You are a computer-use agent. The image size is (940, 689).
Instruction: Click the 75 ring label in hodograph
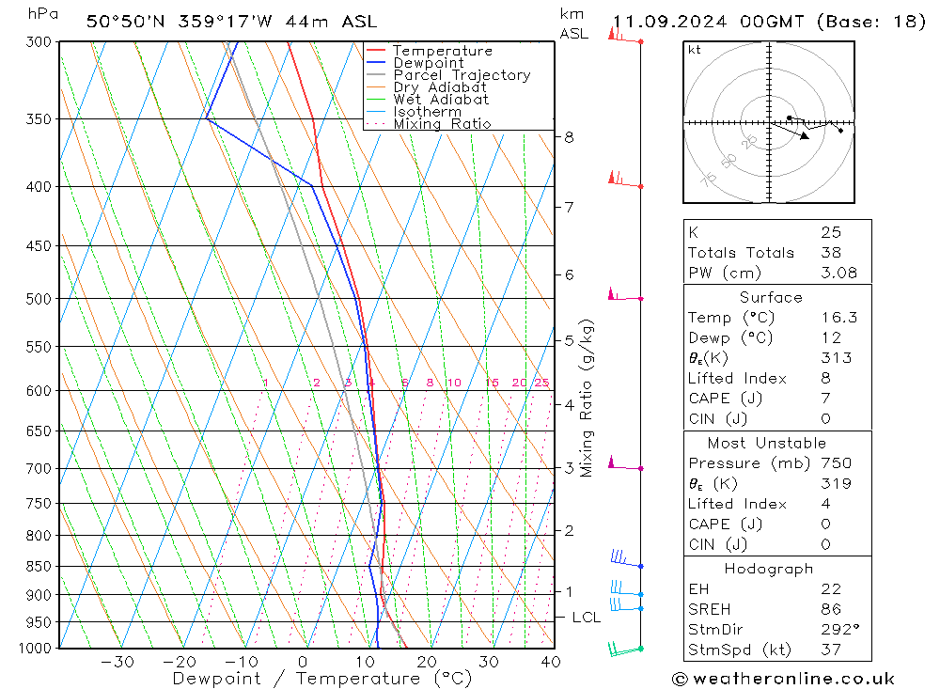pyautogui.click(x=708, y=179)
